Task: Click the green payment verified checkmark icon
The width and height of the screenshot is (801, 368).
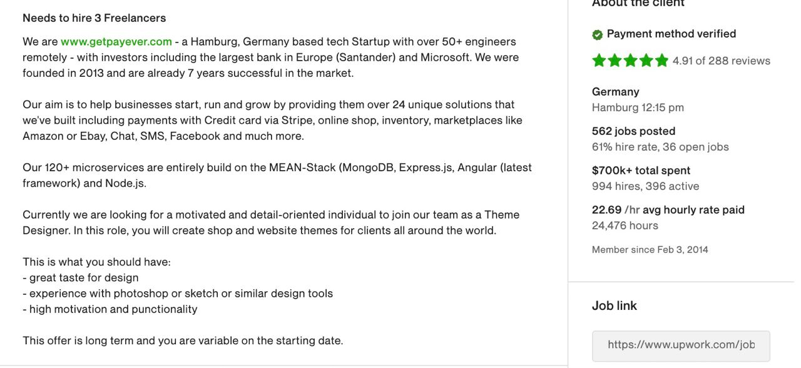Action: coord(598,34)
